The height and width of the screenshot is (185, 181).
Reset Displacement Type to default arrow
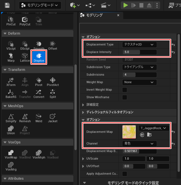[173, 45]
